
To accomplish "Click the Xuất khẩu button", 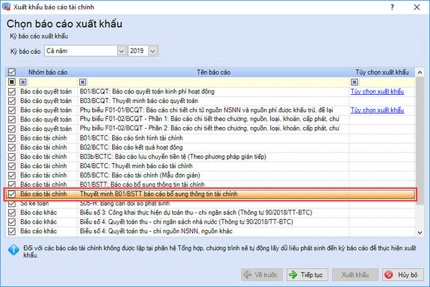I will pos(355,275).
